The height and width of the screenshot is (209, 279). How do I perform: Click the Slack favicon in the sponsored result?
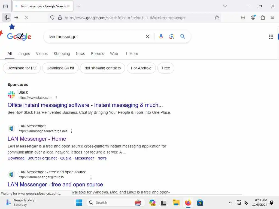pyautogui.click(x=11, y=95)
